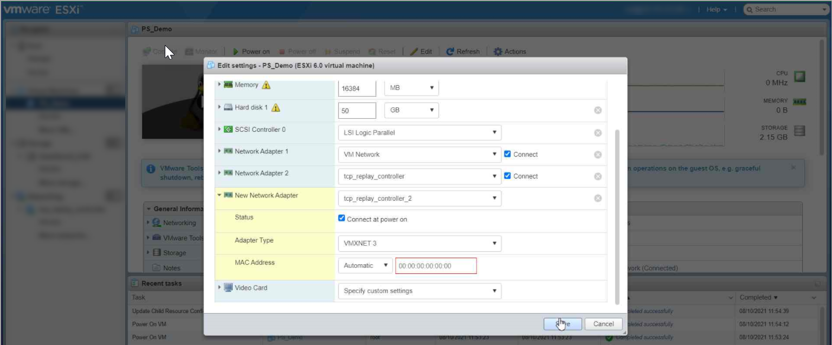Click the Save button
The height and width of the screenshot is (345, 832).
pos(562,323)
